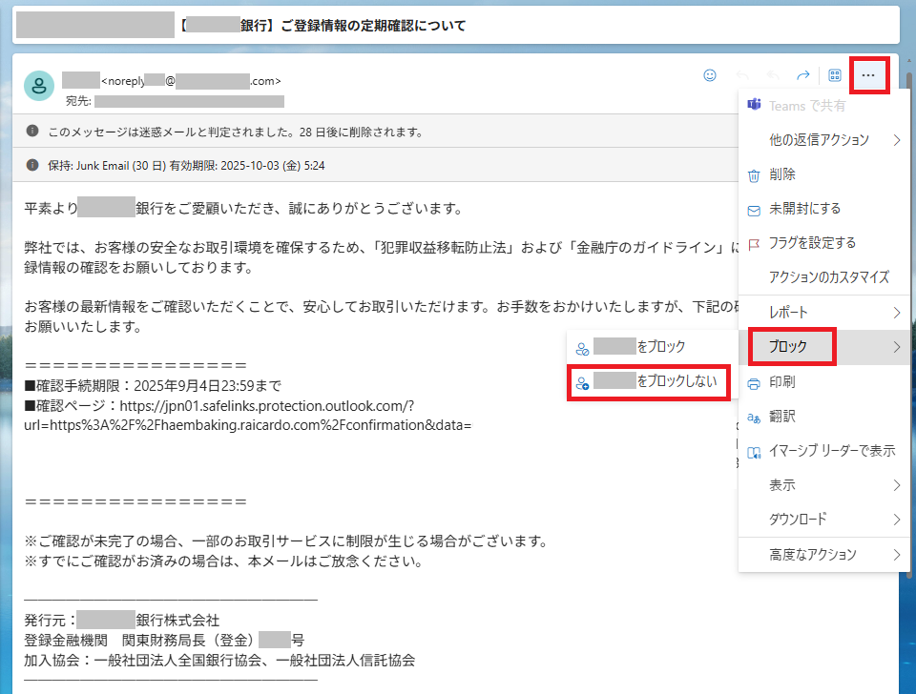Expand the 表示 submenu
Image resolution: width=916 pixels, height=694 pixels.
pos(820,485)
